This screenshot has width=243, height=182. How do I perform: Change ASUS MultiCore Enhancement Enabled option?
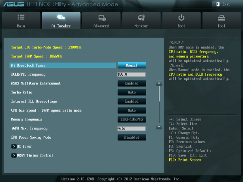pyautogui.click(x=132, y=83)
